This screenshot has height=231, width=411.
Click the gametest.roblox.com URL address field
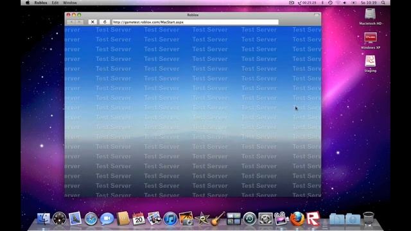[x=195, y=22]
